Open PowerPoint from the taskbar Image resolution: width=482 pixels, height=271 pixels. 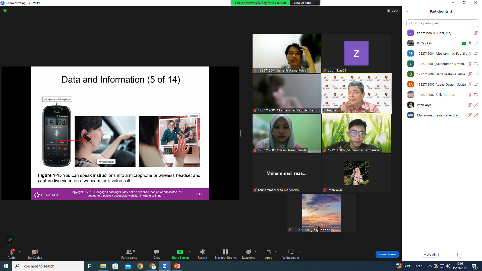click(x=177, y=266)
